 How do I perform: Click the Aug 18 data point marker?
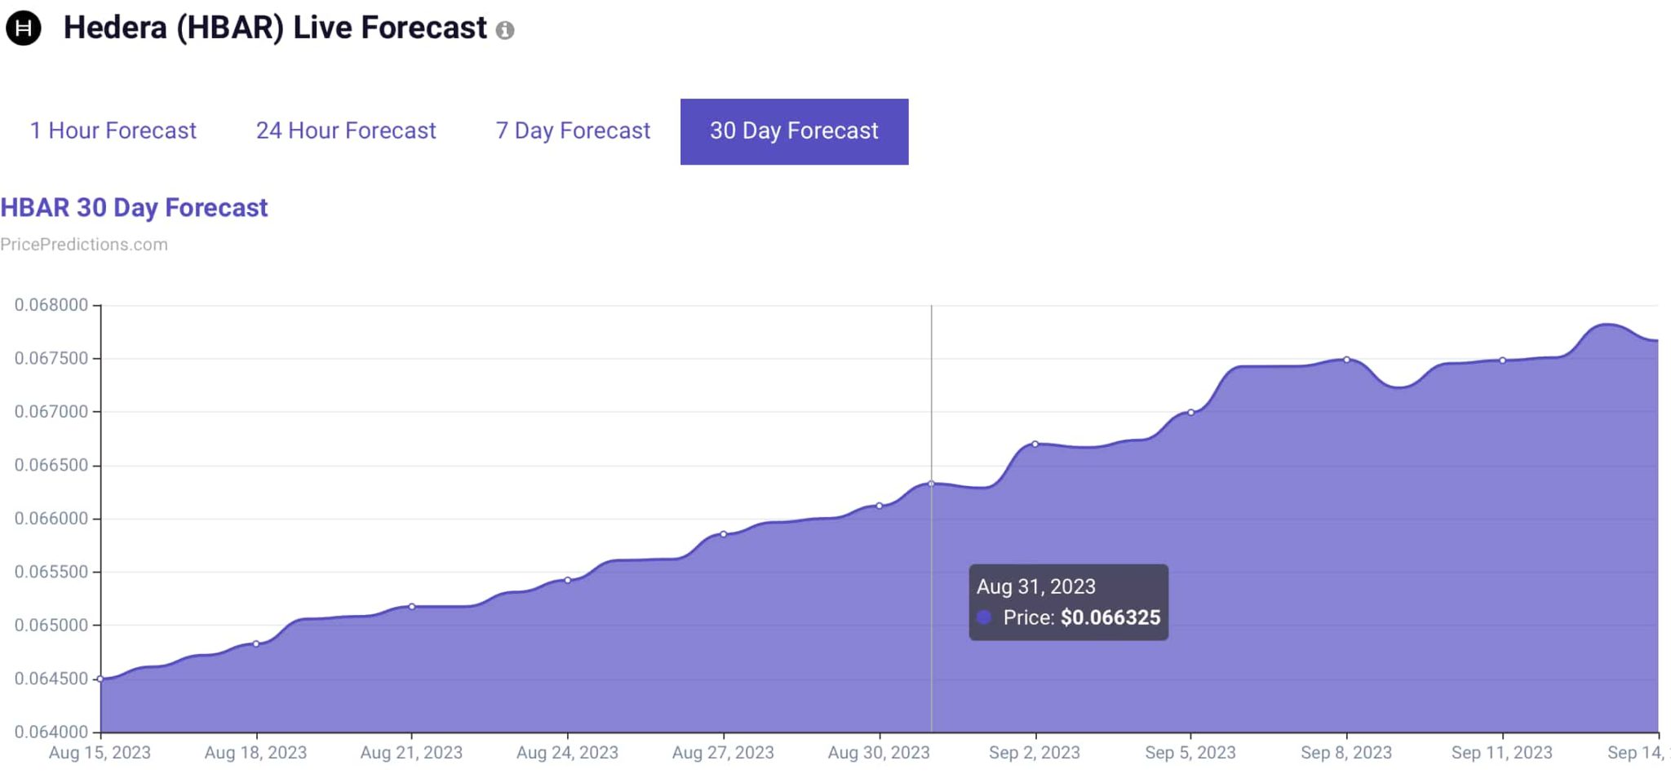point(256,644)
